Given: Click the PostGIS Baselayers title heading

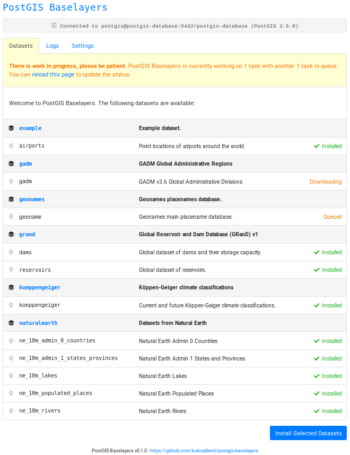Looking at the screenshot, I should point(55,7).
